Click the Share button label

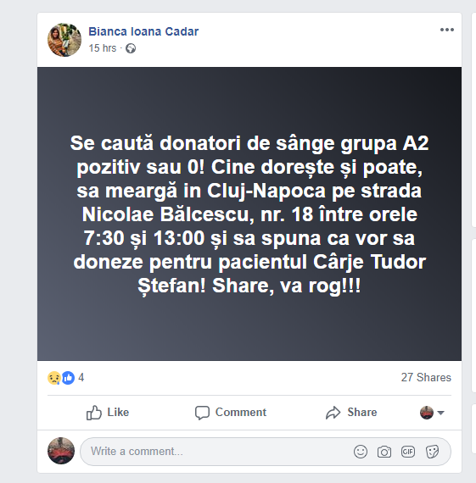(x=362, y=412)
